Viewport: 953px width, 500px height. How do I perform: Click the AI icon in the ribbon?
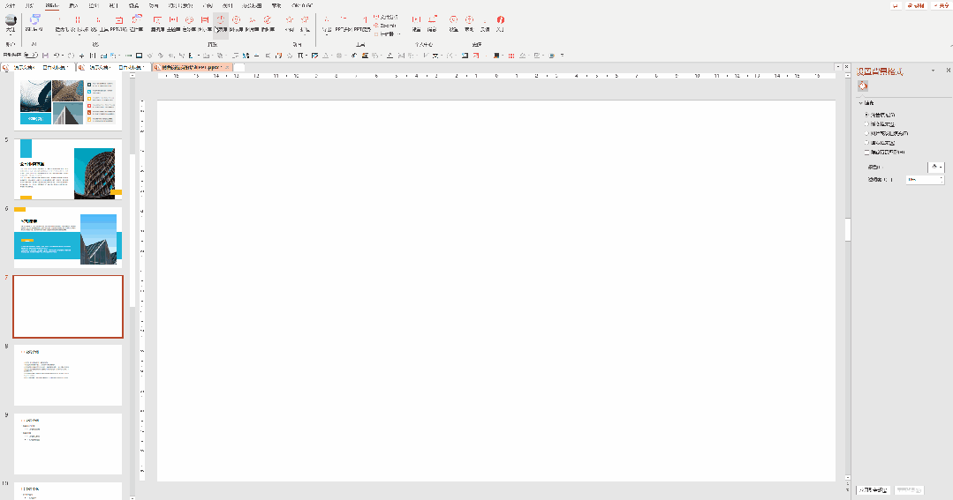(x=34, y=23)
